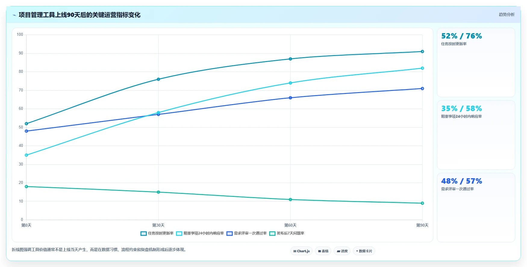Click the 35% / 58% card value
Viewport: 527px width, 267px height.
(x=461, y=109)
